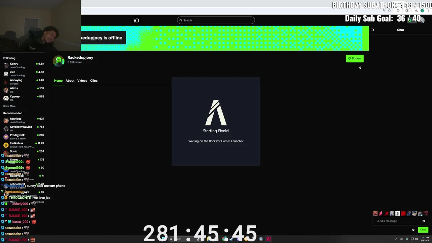Open the Clips tab

pyautogui.click(x=94, y=81)
